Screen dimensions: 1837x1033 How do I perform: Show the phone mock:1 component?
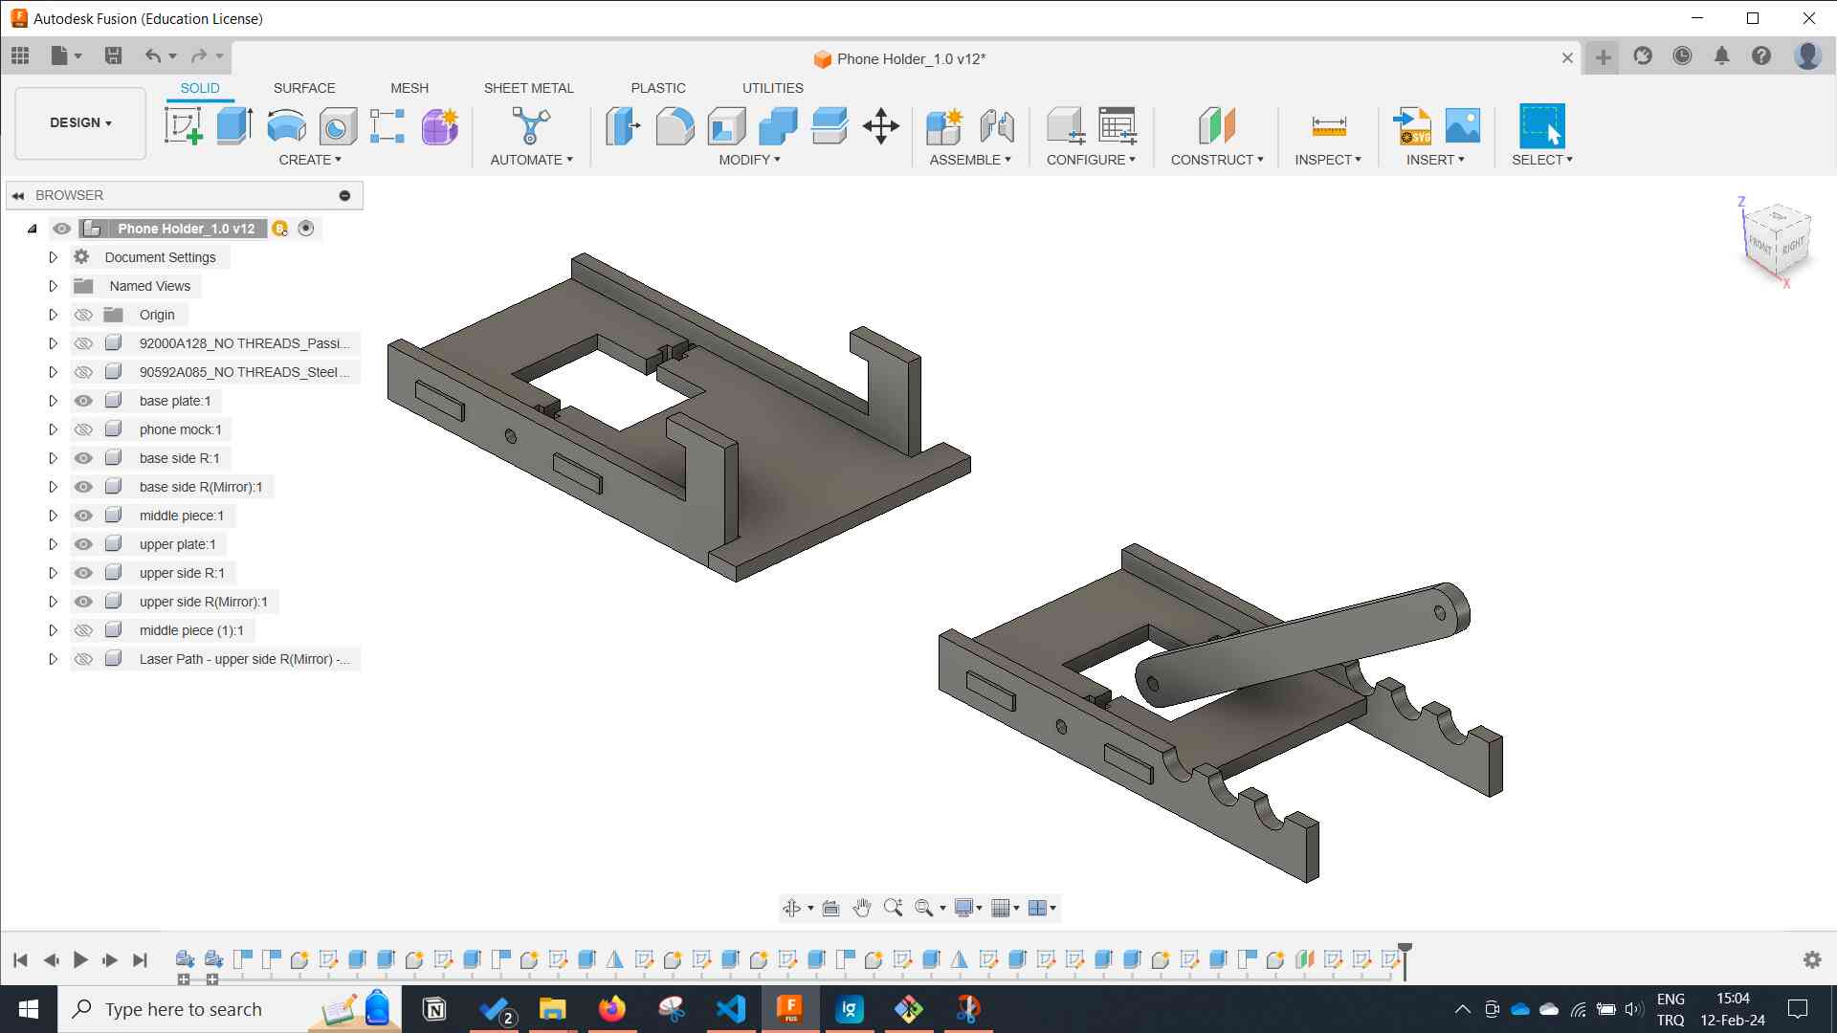84,429
